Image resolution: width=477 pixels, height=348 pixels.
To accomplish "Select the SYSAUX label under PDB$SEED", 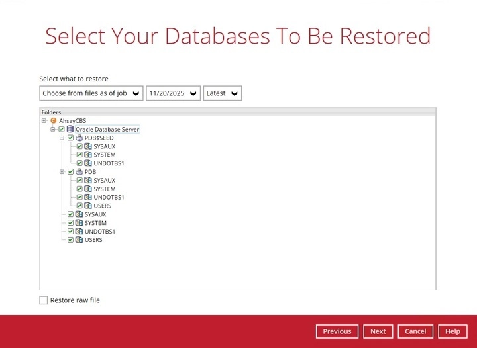I will click(x=105, y=146).
